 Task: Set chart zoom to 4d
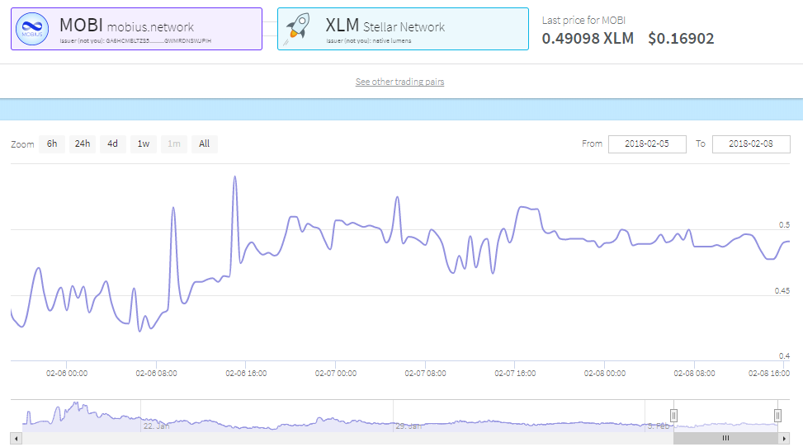click(113, 144)
